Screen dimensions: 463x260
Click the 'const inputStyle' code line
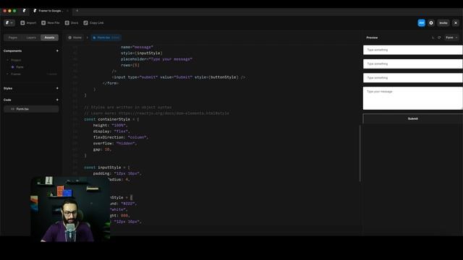pos(107,167)
